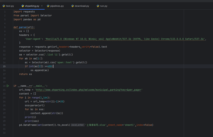
Task: Click line number 5 in the gutter
Action: coord(5,27)
